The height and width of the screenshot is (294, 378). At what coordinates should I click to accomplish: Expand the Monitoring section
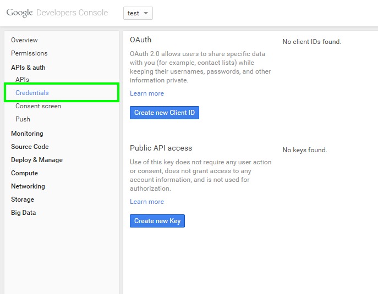(x=28, y=134)
